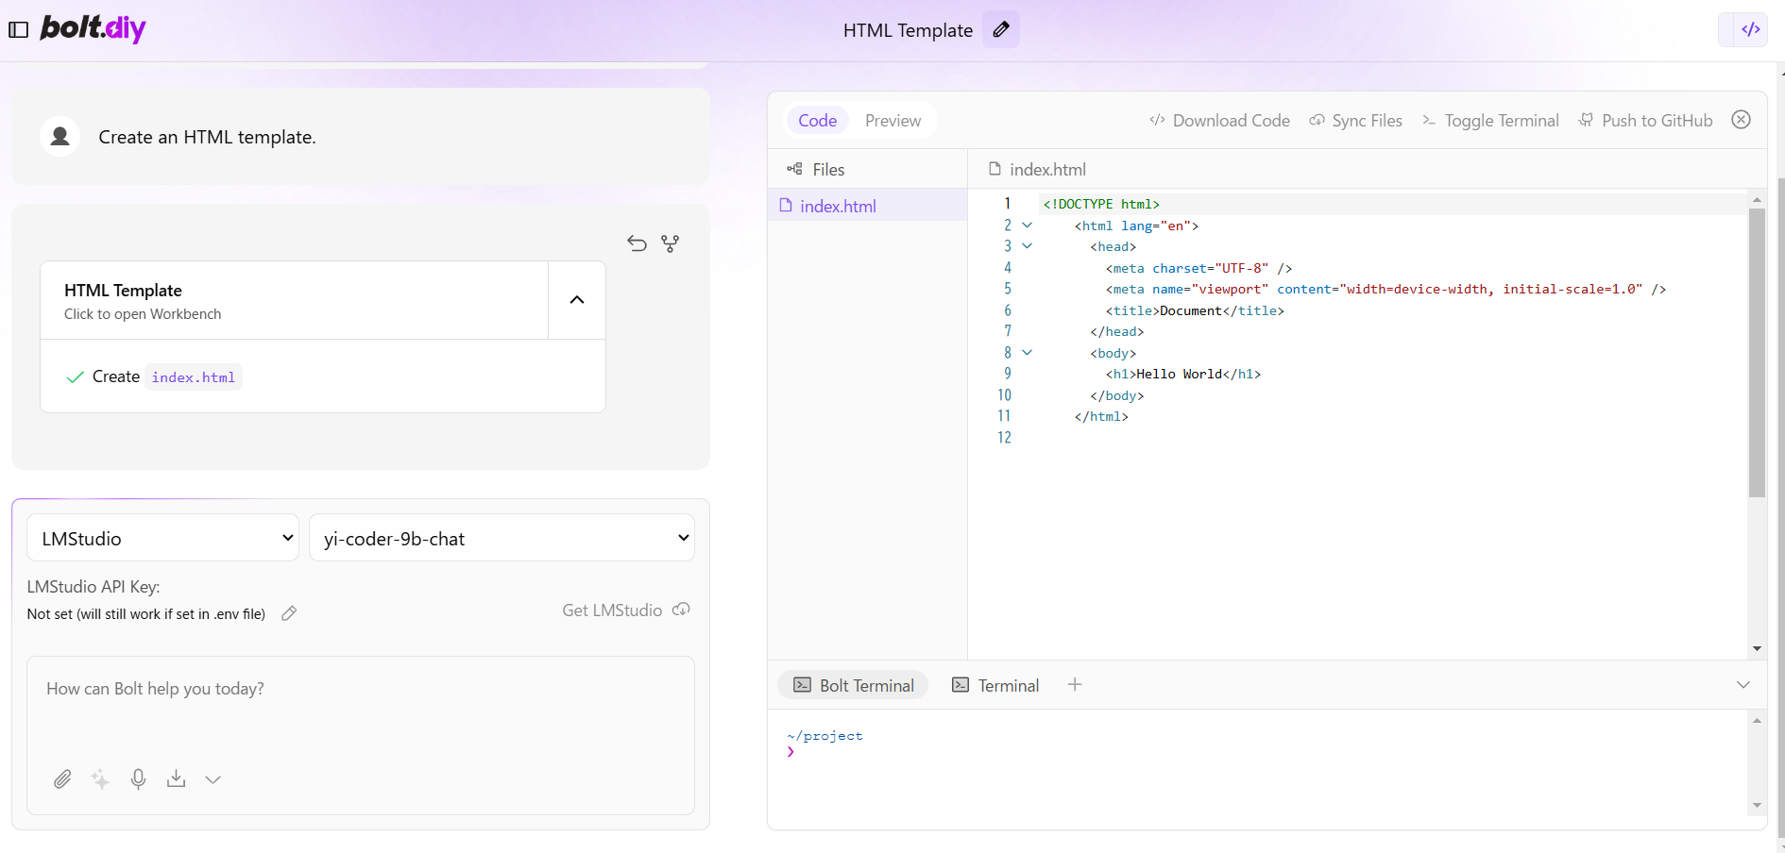The image size is (1785, 853).
Task: Switch to the Bolt Terminal tab
Action: pyautogui.click(x=853, y=685)
